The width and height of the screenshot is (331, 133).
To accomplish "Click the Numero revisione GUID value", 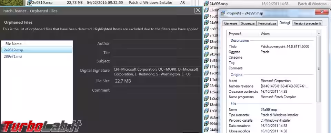I will click(284, 86).
